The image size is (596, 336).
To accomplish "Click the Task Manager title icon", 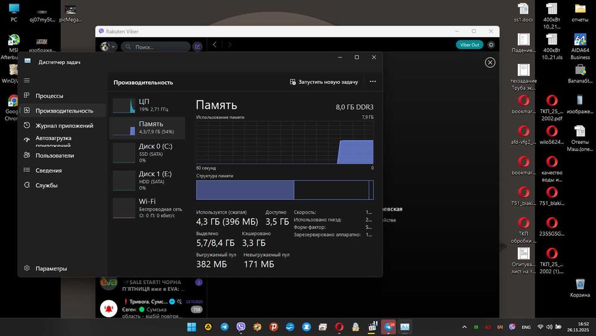I will pos(27,61).
